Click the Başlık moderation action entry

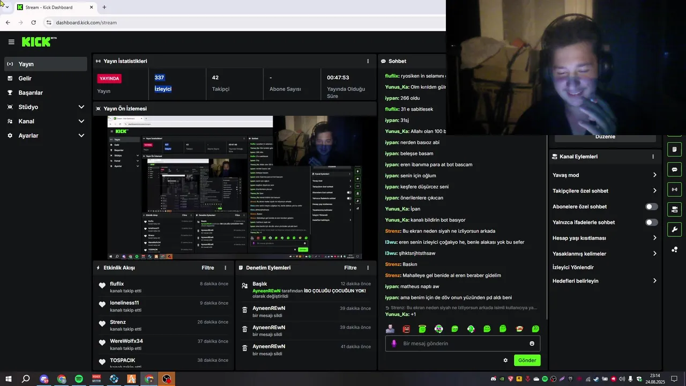306,290
